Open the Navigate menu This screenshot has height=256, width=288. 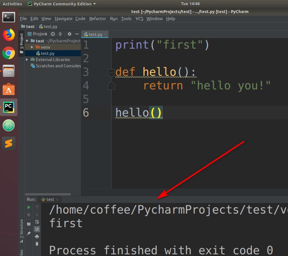(63, 19)
